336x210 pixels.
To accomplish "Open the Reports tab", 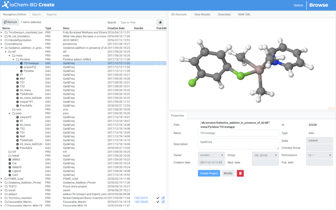I will pyautogui.click(x=52, y=14).
